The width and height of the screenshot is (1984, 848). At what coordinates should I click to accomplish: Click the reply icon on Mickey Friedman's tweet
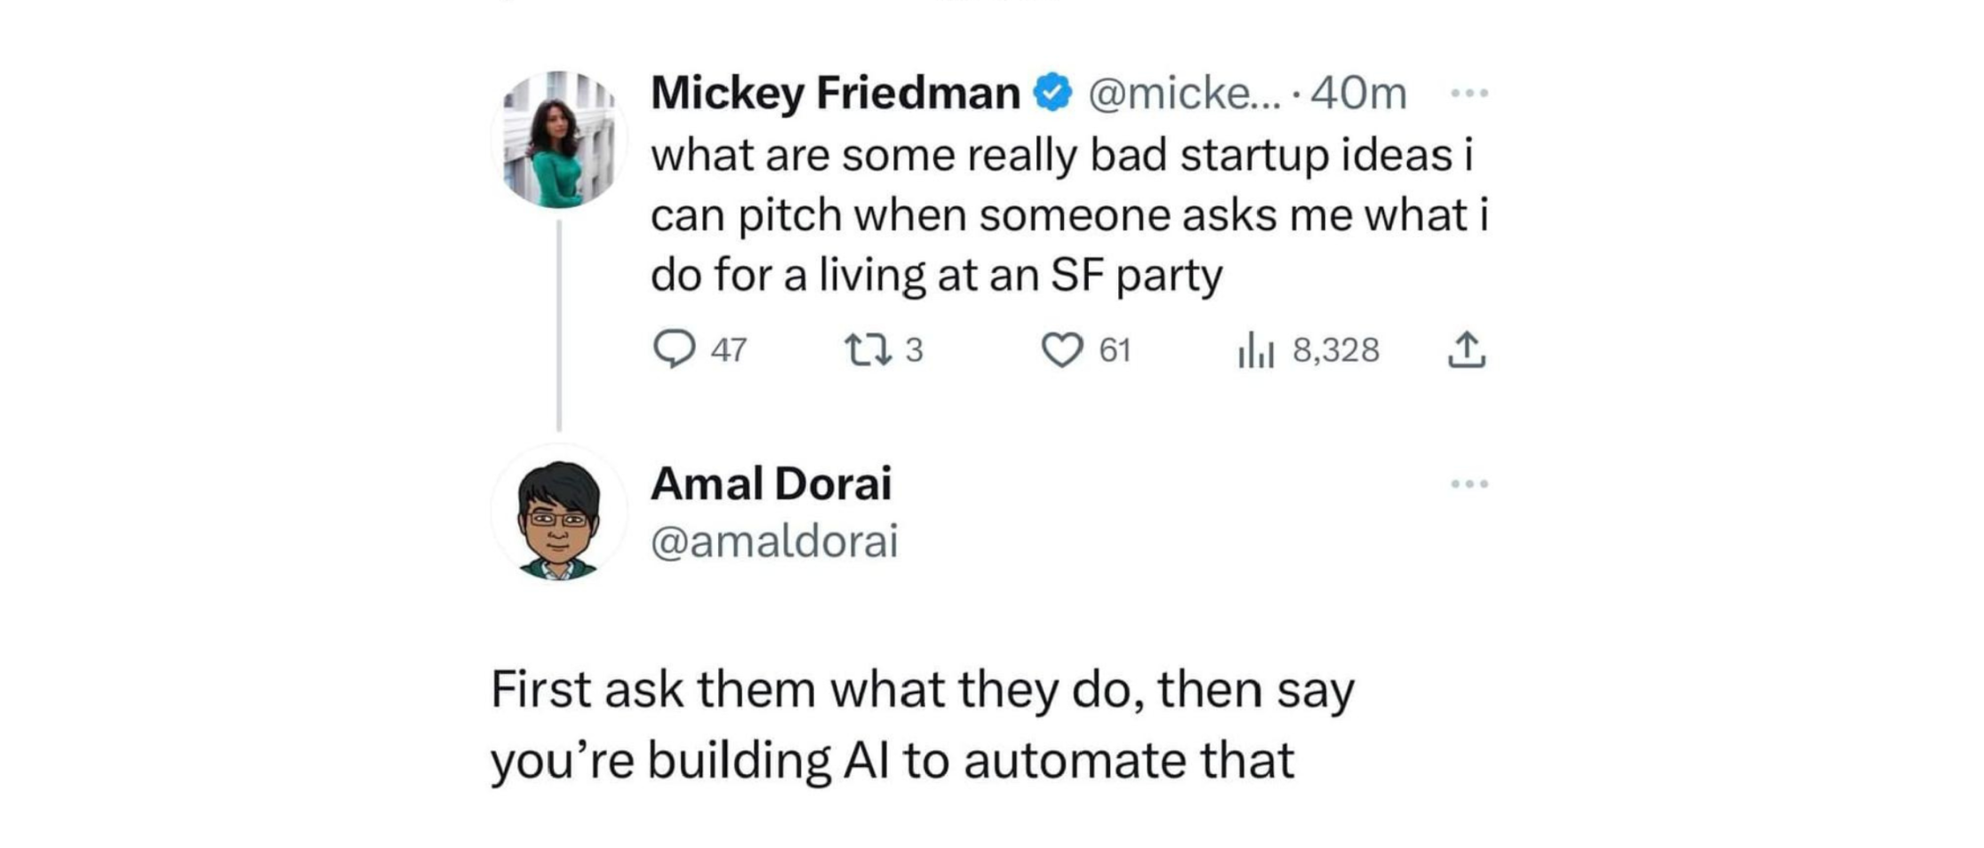(679, 350)
